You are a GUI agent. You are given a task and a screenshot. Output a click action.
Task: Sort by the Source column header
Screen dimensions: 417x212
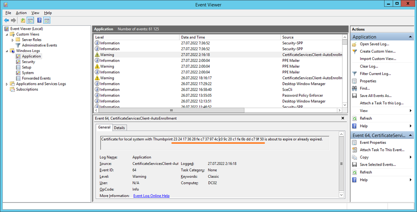(x=311, y=37)
